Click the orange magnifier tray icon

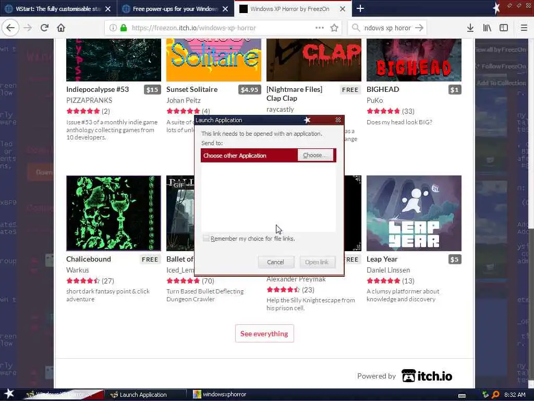(495, 395)
